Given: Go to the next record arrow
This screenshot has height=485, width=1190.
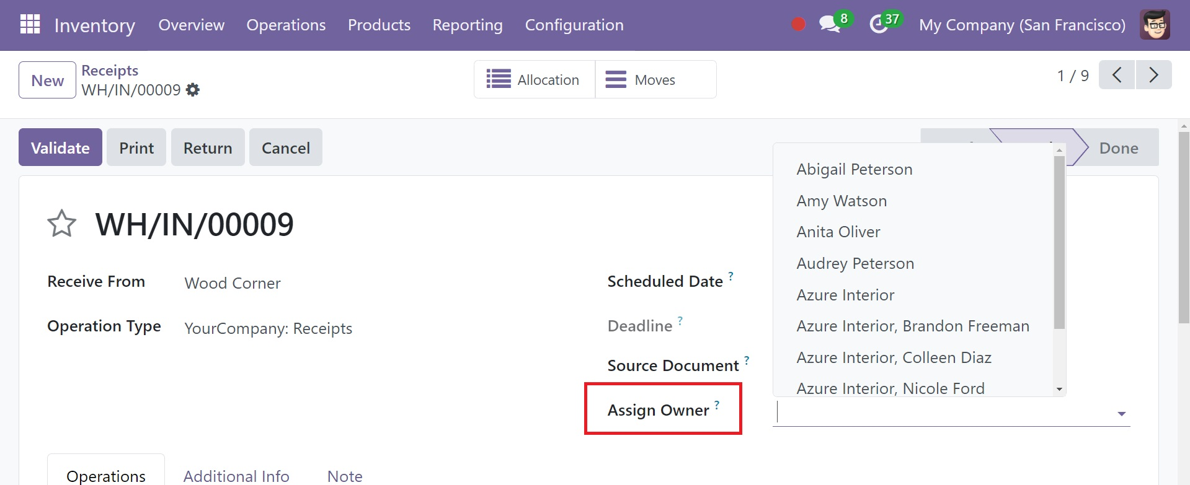Looking at the screenshot, I should [1153, 75].
